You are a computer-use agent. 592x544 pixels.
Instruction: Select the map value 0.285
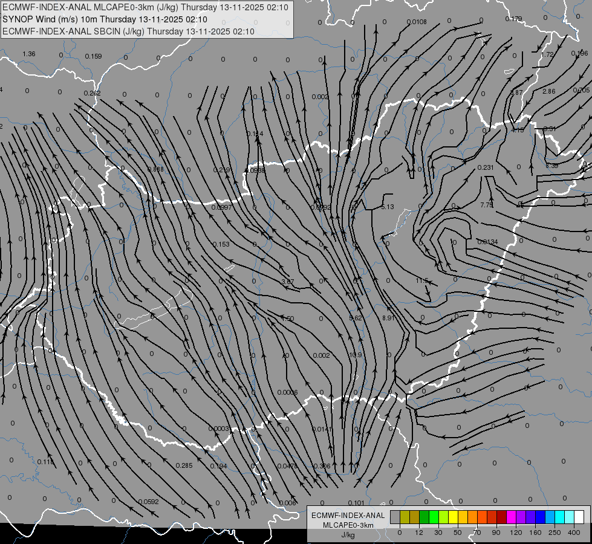click(184, 466)
